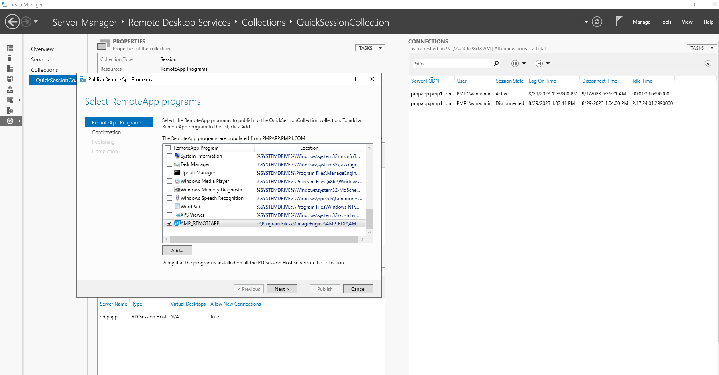719x375 pixels.
Task: Open the Connections TASKS dropdown
Action: point(701,48)
